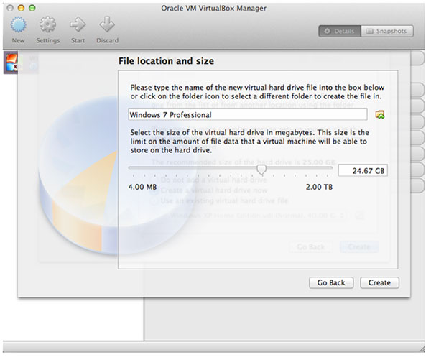431x360 pixels.
Task: Click the yellow minimize window button
Action: click(x=21, y=8)
